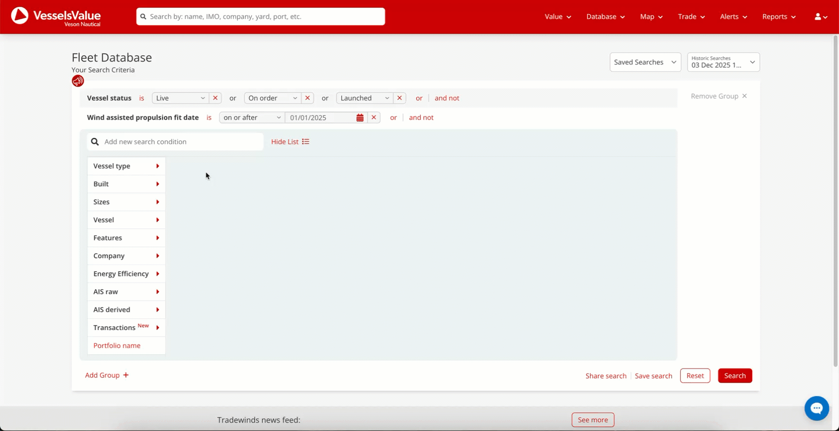Open the user account profile icon
This screenshot has height=431, width=839.
(821, 17)
